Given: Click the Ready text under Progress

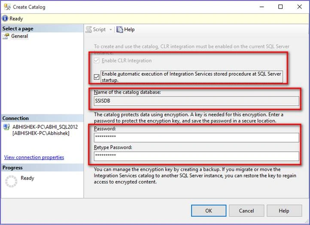Looking at the screenshot, I should [27, 178].
